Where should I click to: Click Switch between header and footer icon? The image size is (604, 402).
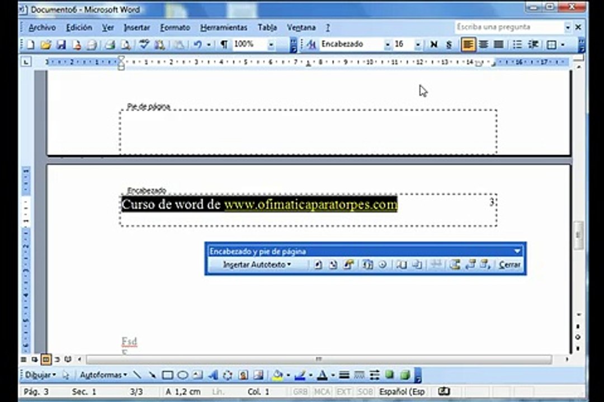click(455, 265)
